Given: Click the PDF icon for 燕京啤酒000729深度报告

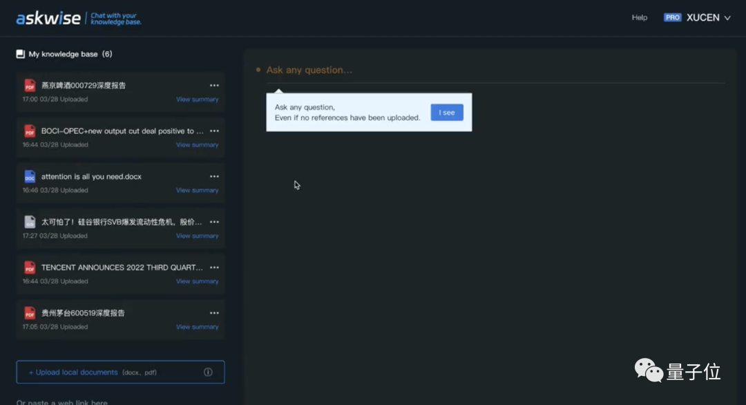Looking at the screenshot, I should (x=30, y=86).
